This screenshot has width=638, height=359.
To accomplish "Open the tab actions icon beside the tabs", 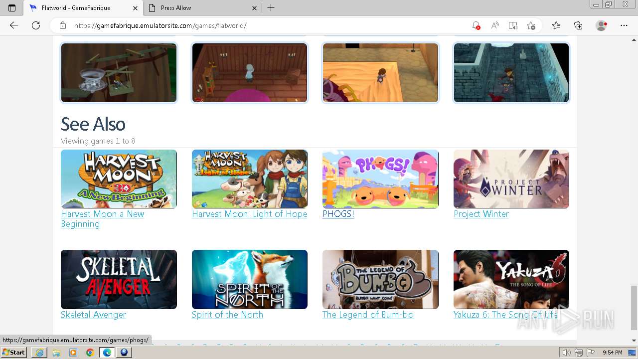I will coord(12,8).
